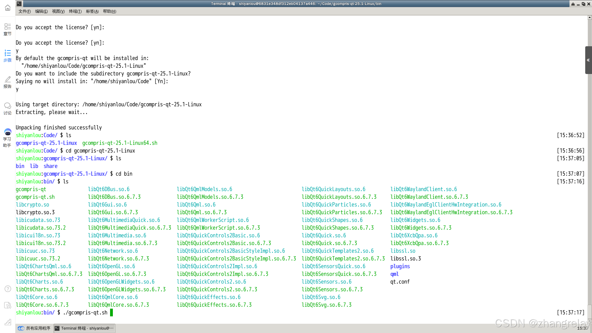Select the Terminal 终端 taskbar button
The image size is (592, 333).
point(84,328)
